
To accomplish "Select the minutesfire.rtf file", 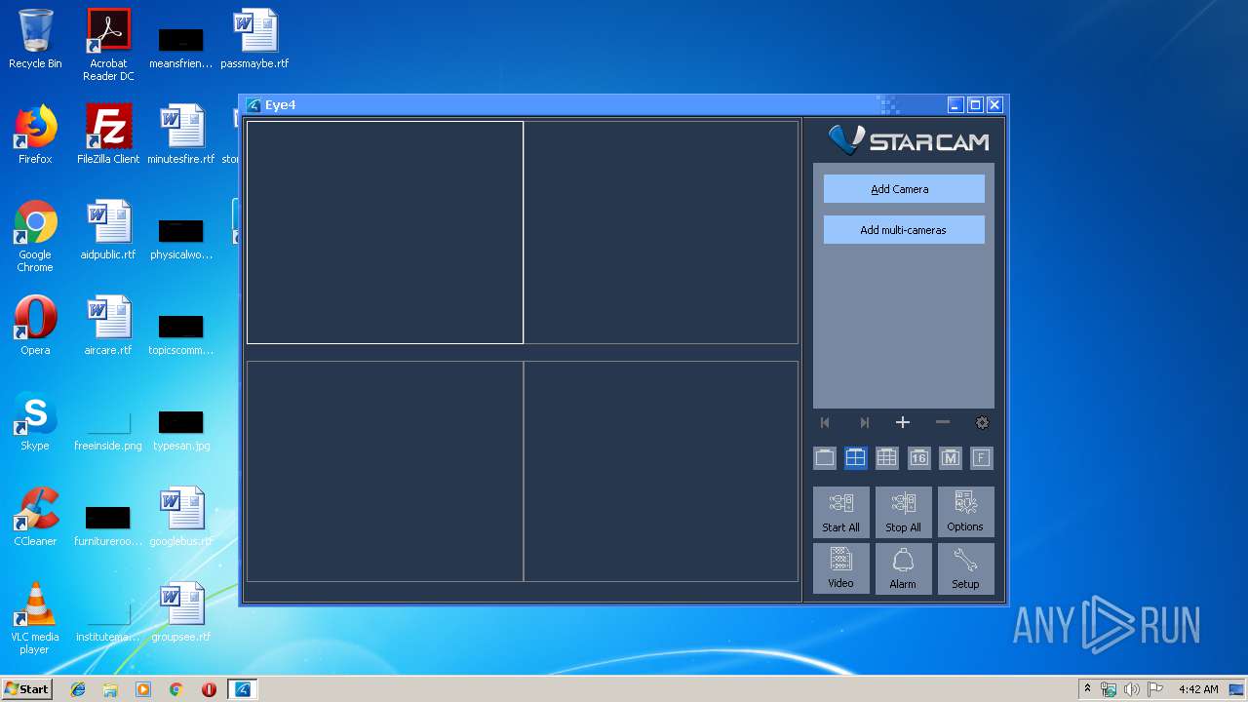I will (181, 135).
